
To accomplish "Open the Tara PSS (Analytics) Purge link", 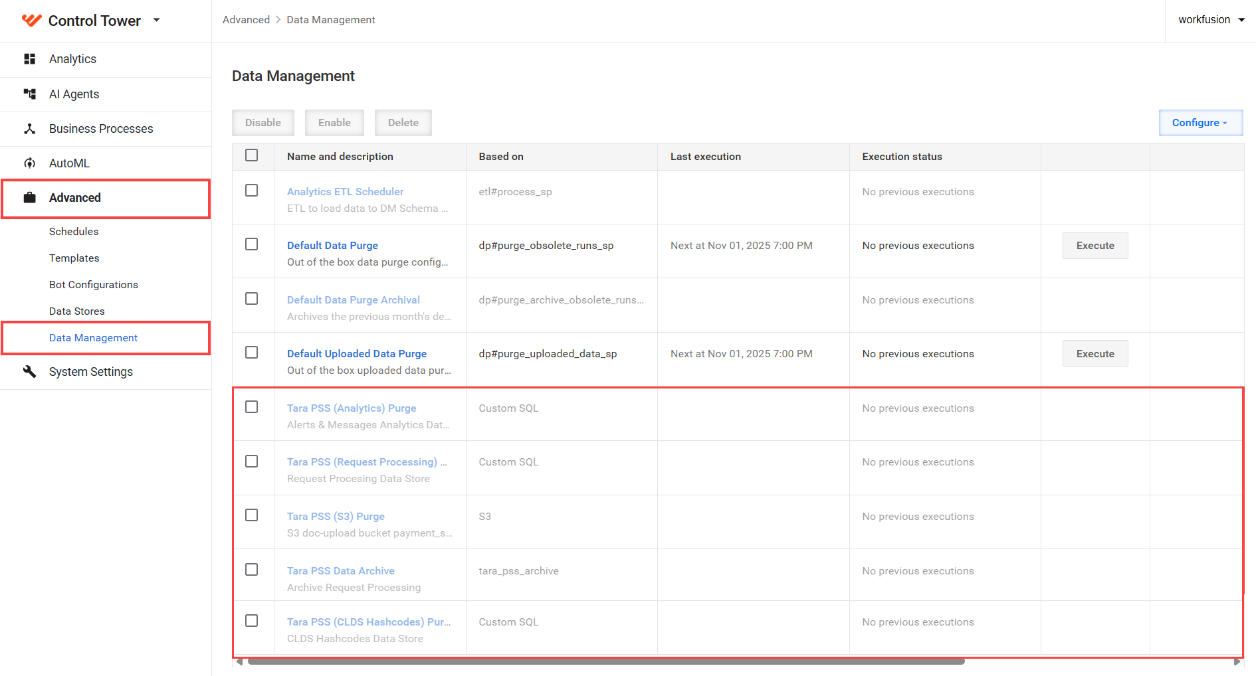I will [x=352, y=408].
